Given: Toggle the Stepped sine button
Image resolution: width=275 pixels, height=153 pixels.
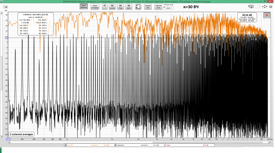Looking at the screenshot, I should pyautogui.click(x=147, y=7).
